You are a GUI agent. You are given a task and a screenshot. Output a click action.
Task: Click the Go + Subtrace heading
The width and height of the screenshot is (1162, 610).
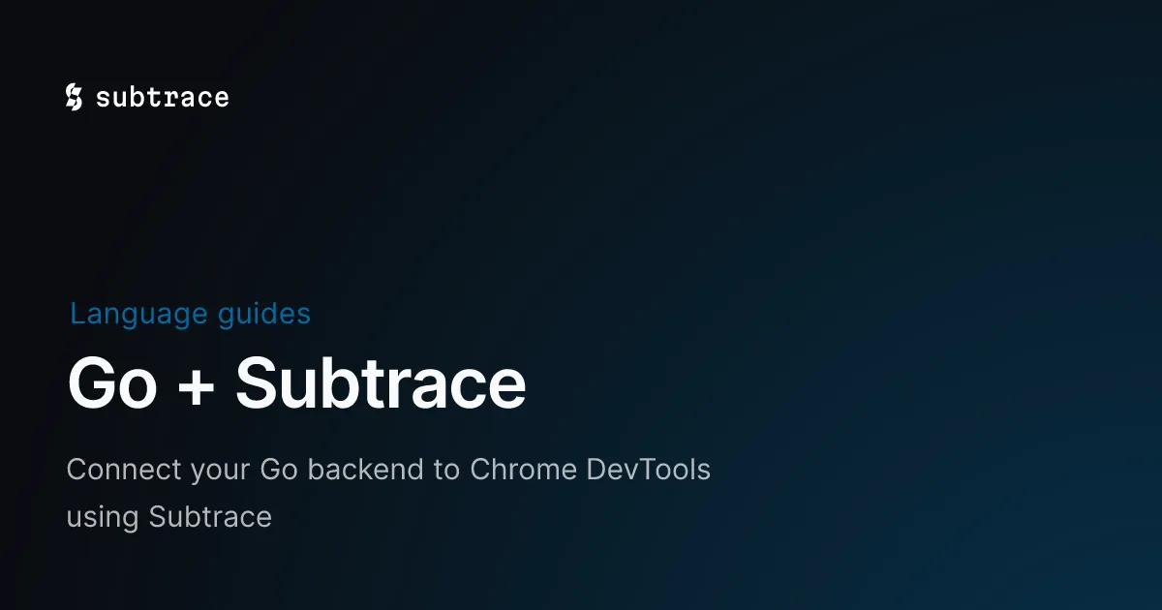coord(296,384)
